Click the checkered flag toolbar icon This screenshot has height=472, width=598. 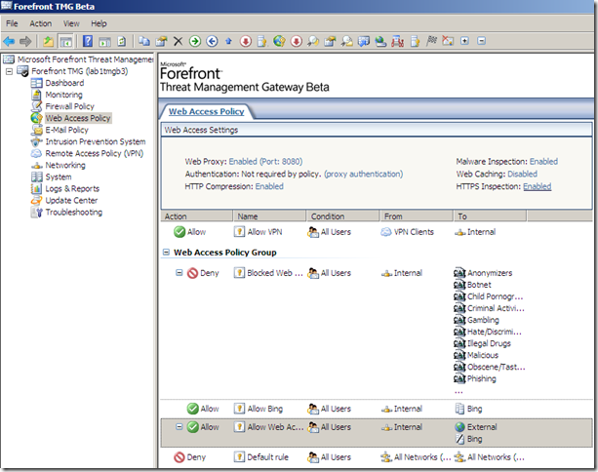(x=431, y=40)
